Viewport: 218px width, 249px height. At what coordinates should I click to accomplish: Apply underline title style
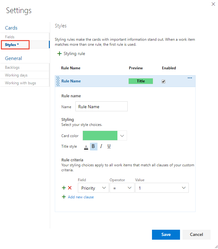[109, 146]
